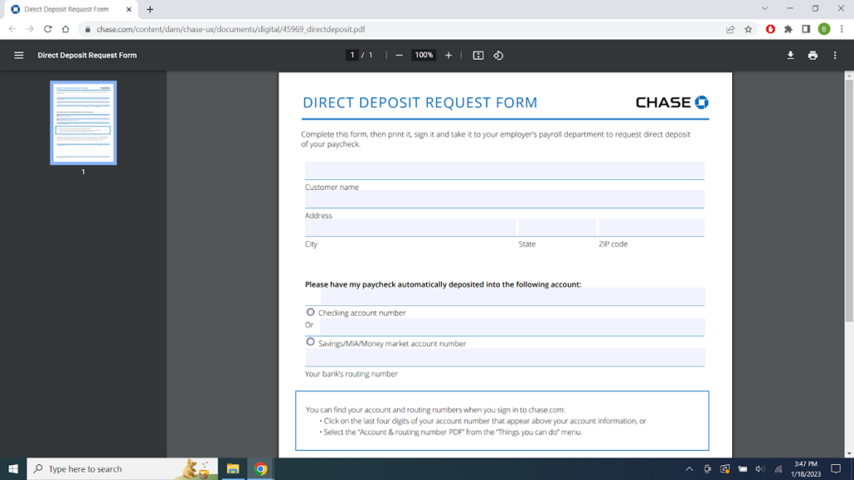Image resolution: width=854 pixels, height=480 pixels.
Task: Select the Checking account number radio button
Action: [310, 311]
